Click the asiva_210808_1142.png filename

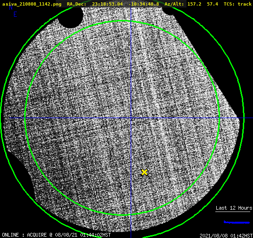coord(32,4)
